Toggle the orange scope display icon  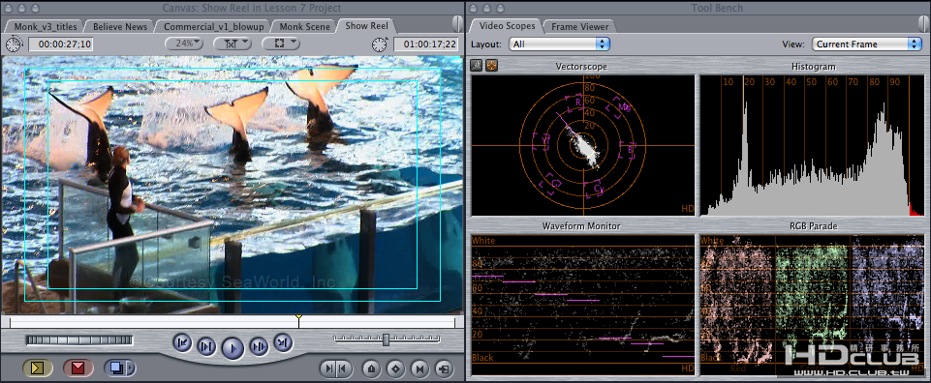[x=491, y=65]
